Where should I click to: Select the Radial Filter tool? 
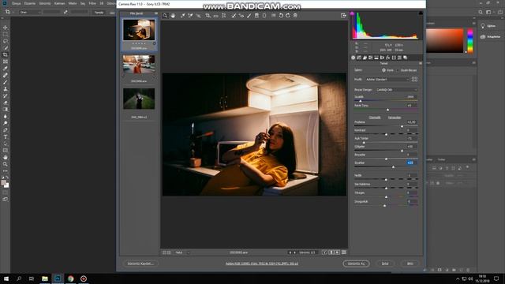[264, 16]
